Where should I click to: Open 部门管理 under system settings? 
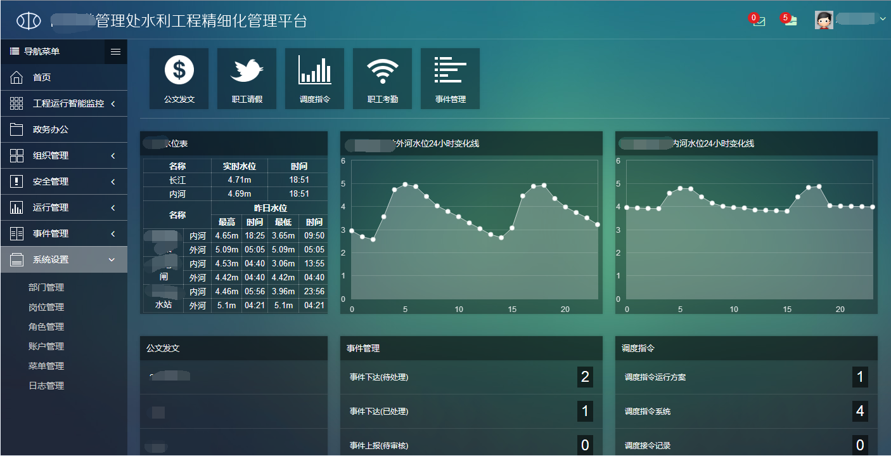(46, 287)
